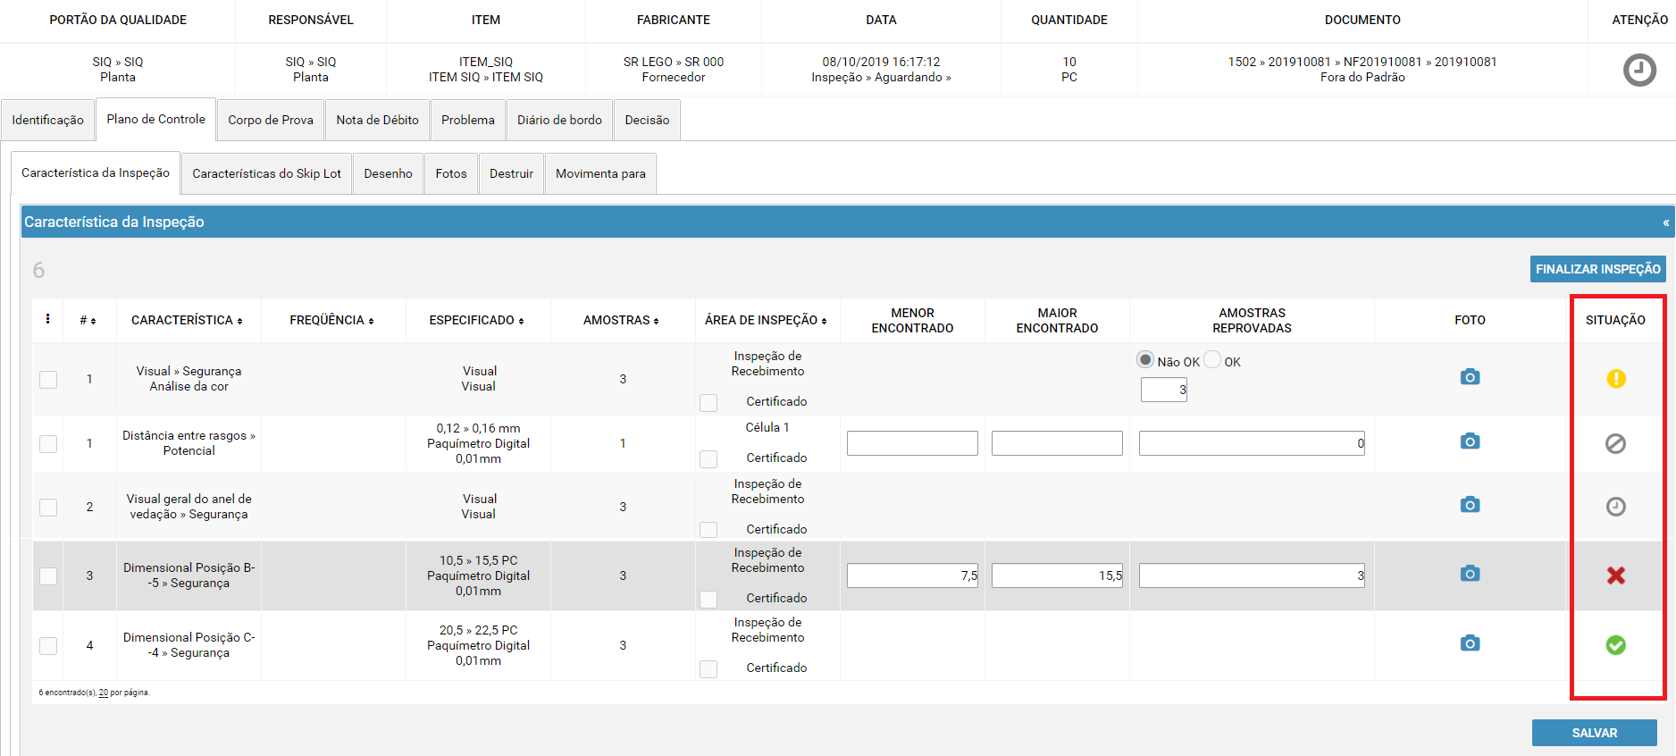Open photo camera for Distância entre rasgos row
1676x756 pixels.
click(x=1470, y=441)
